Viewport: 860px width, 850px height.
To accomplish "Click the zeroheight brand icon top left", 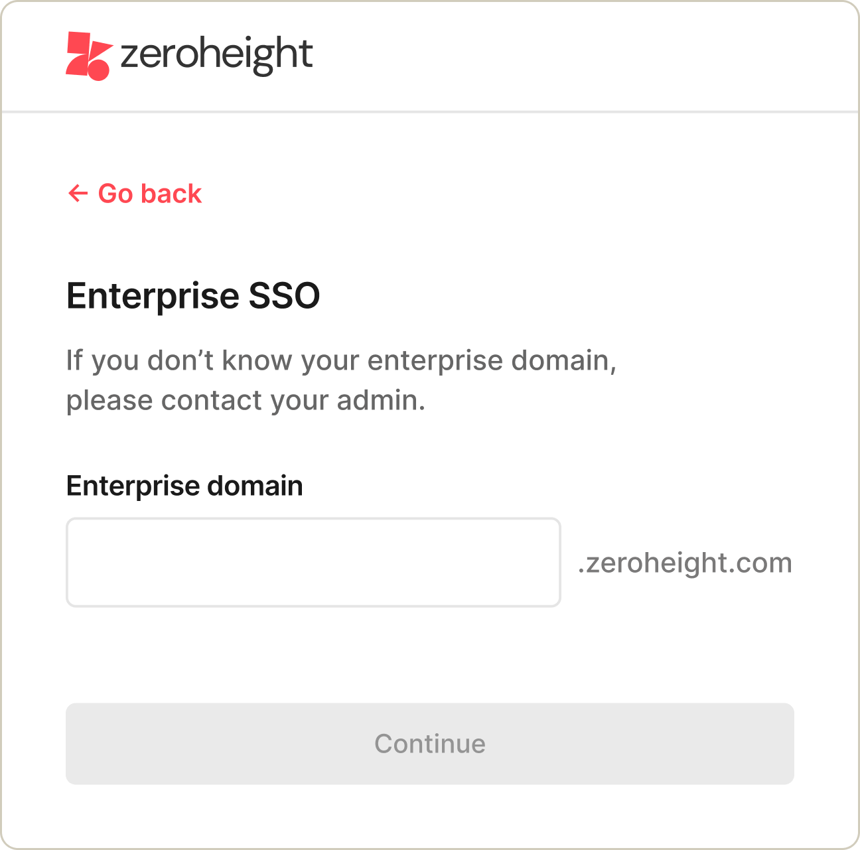I will [87, 54].
